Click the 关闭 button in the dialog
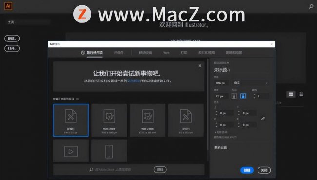 click(x=264, y=170)
